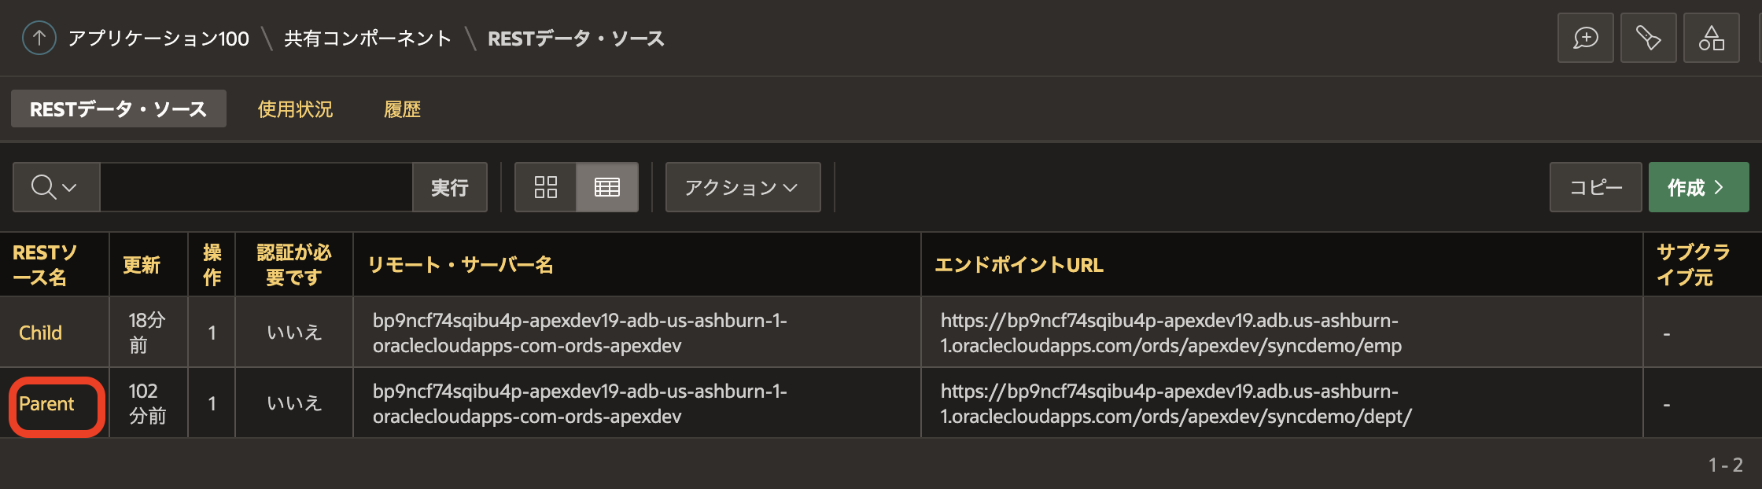Sort by エンドポイントURL column header

click(1019, 265)
